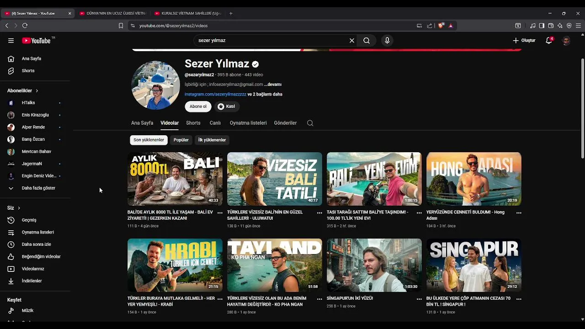Open the SİNGAPUR 29:12 video thumbnail
This screenshot has height=329, width=585.
pyautogui.click(x=474, y=265)
